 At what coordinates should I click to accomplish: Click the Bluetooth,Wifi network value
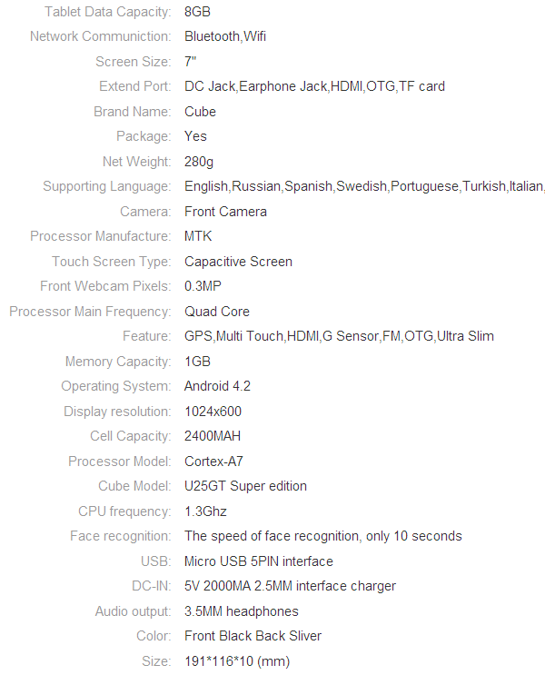coord(225,36)
